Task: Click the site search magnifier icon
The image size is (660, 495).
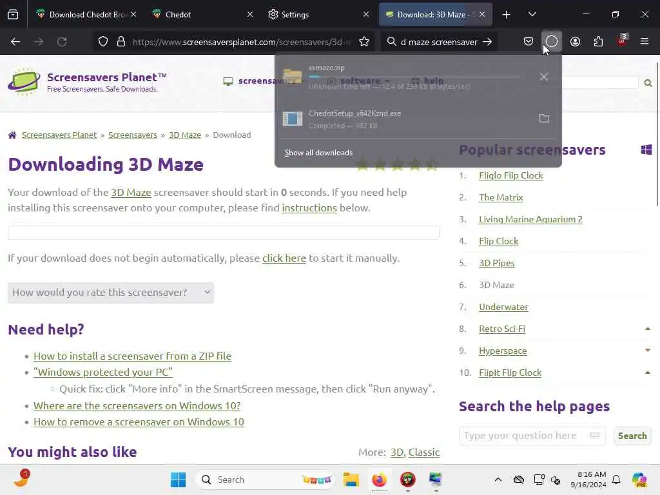Action: pyautogui.click(x=648, y=83)
